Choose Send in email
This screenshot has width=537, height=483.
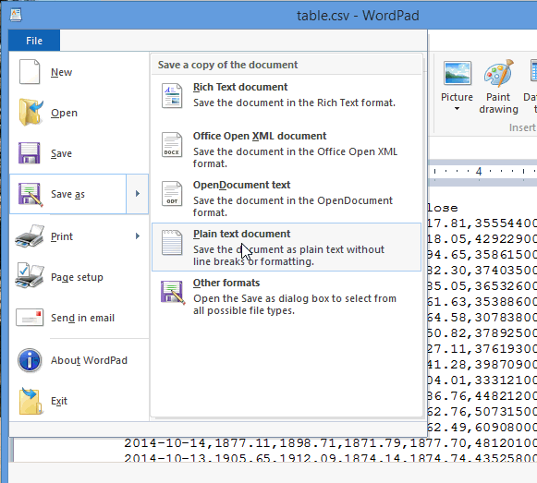[x=79, y=318]
